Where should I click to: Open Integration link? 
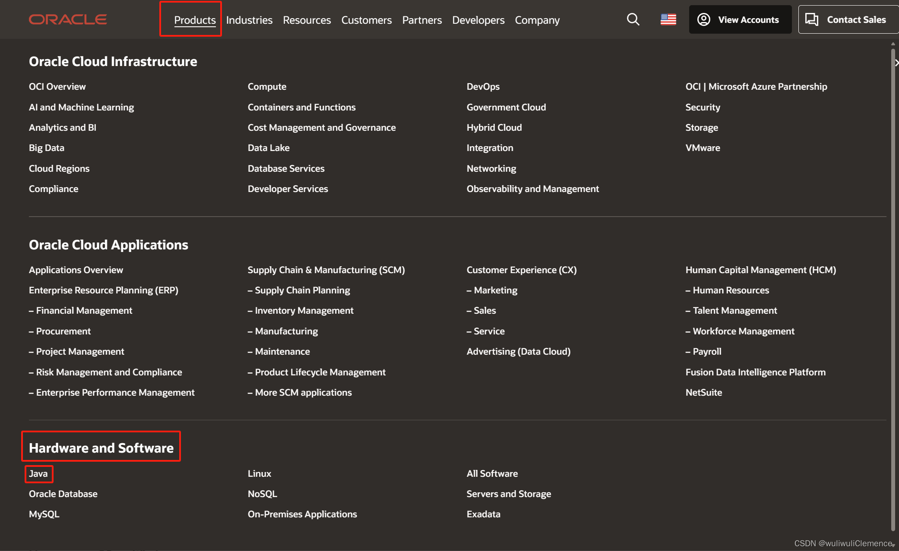(x=490, y=148)
